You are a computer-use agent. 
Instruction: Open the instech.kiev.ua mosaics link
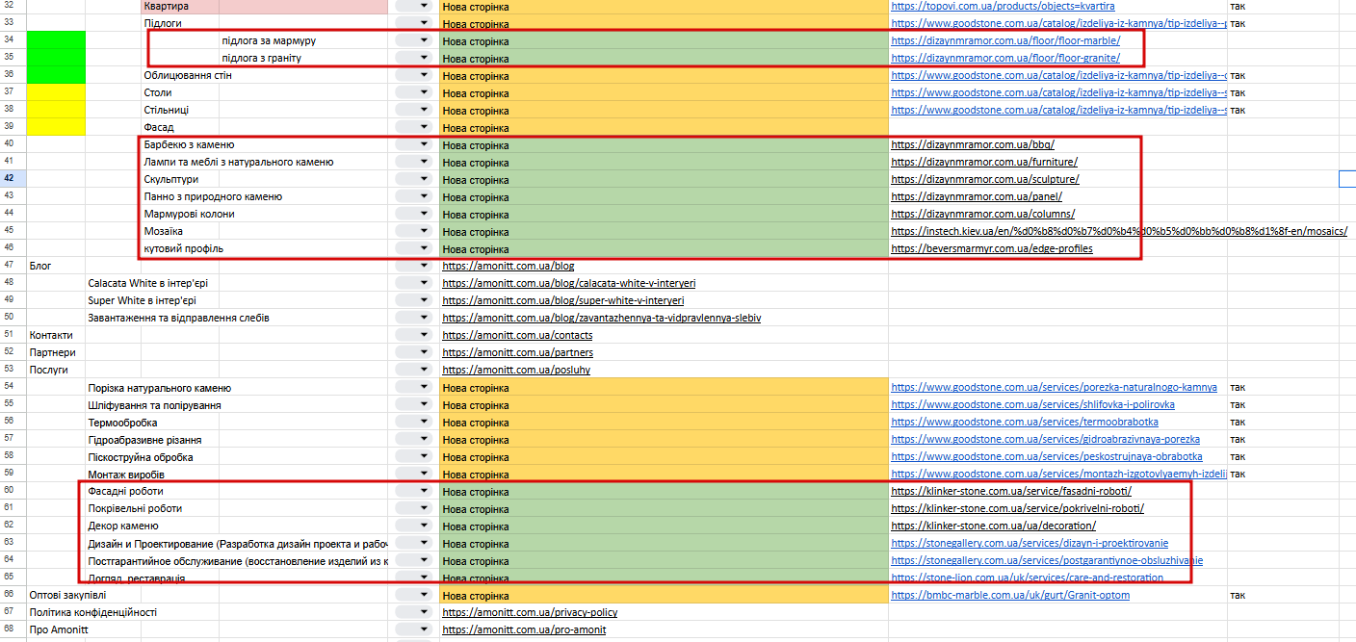coord(1119,232)
